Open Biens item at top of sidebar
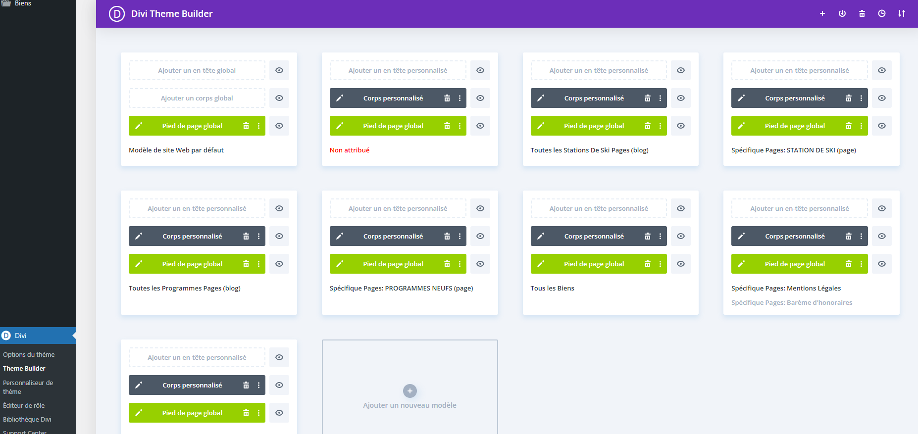This screenshot has height=434, width=918. [x=23, y=3]
